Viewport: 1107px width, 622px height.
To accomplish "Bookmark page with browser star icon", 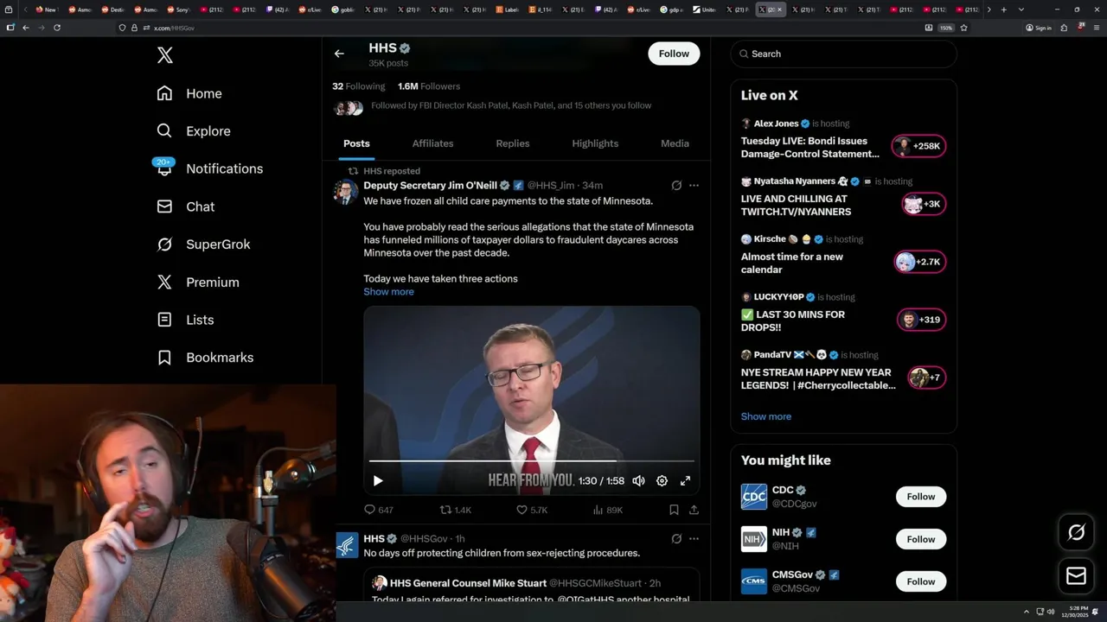I will coord(963,28).
